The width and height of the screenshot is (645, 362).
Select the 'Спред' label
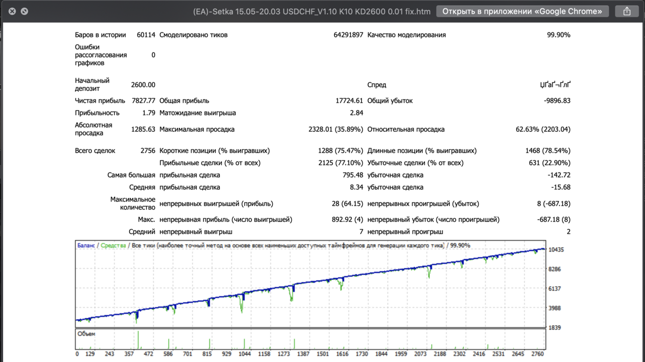[x=377, y=85]
